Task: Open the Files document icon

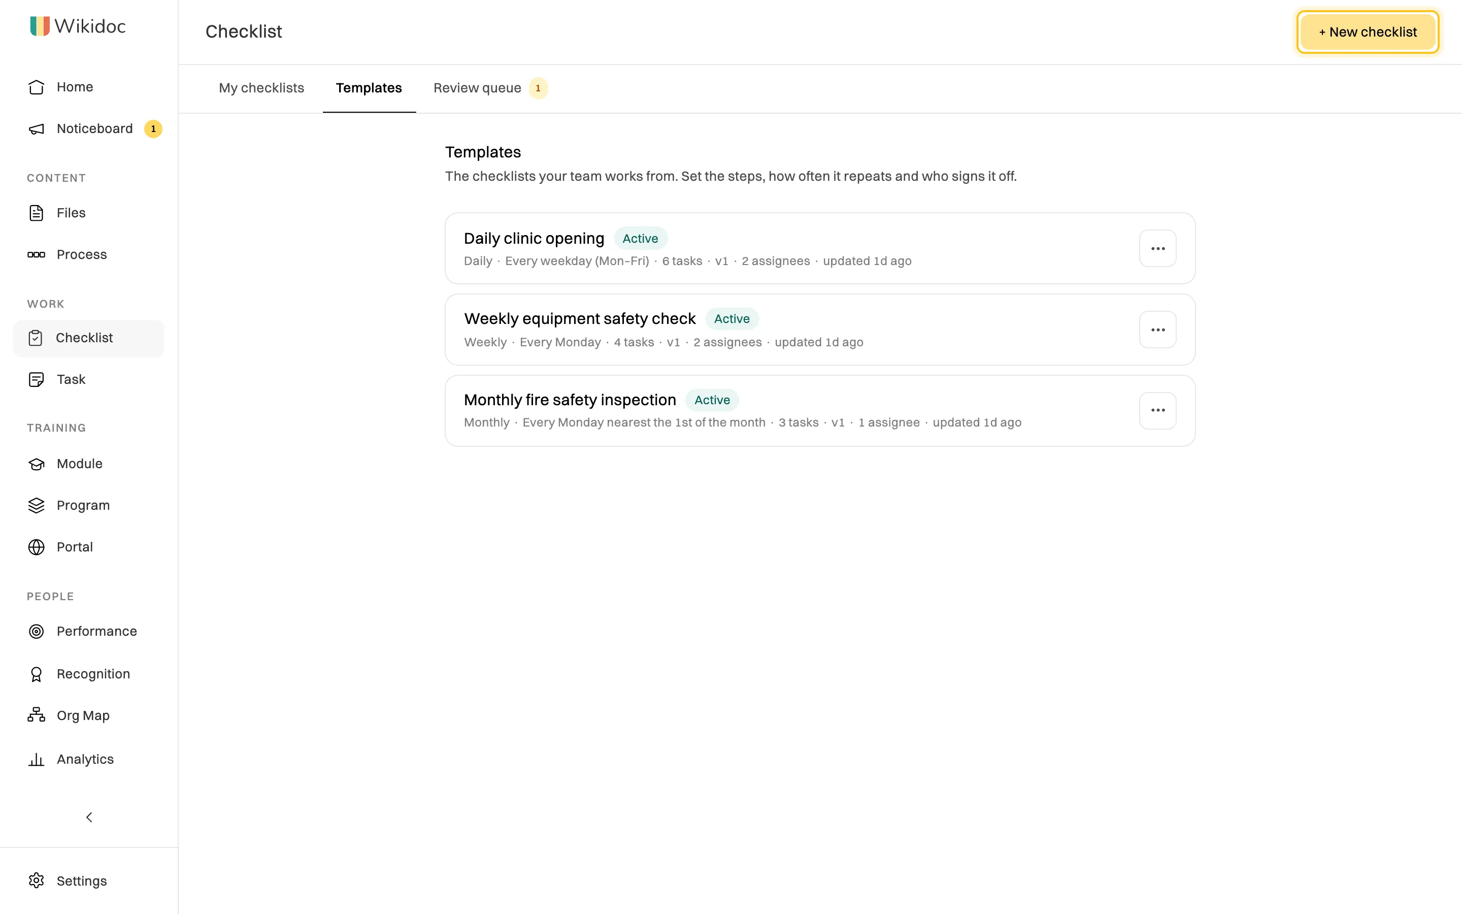Action: [x=36, y=213]
